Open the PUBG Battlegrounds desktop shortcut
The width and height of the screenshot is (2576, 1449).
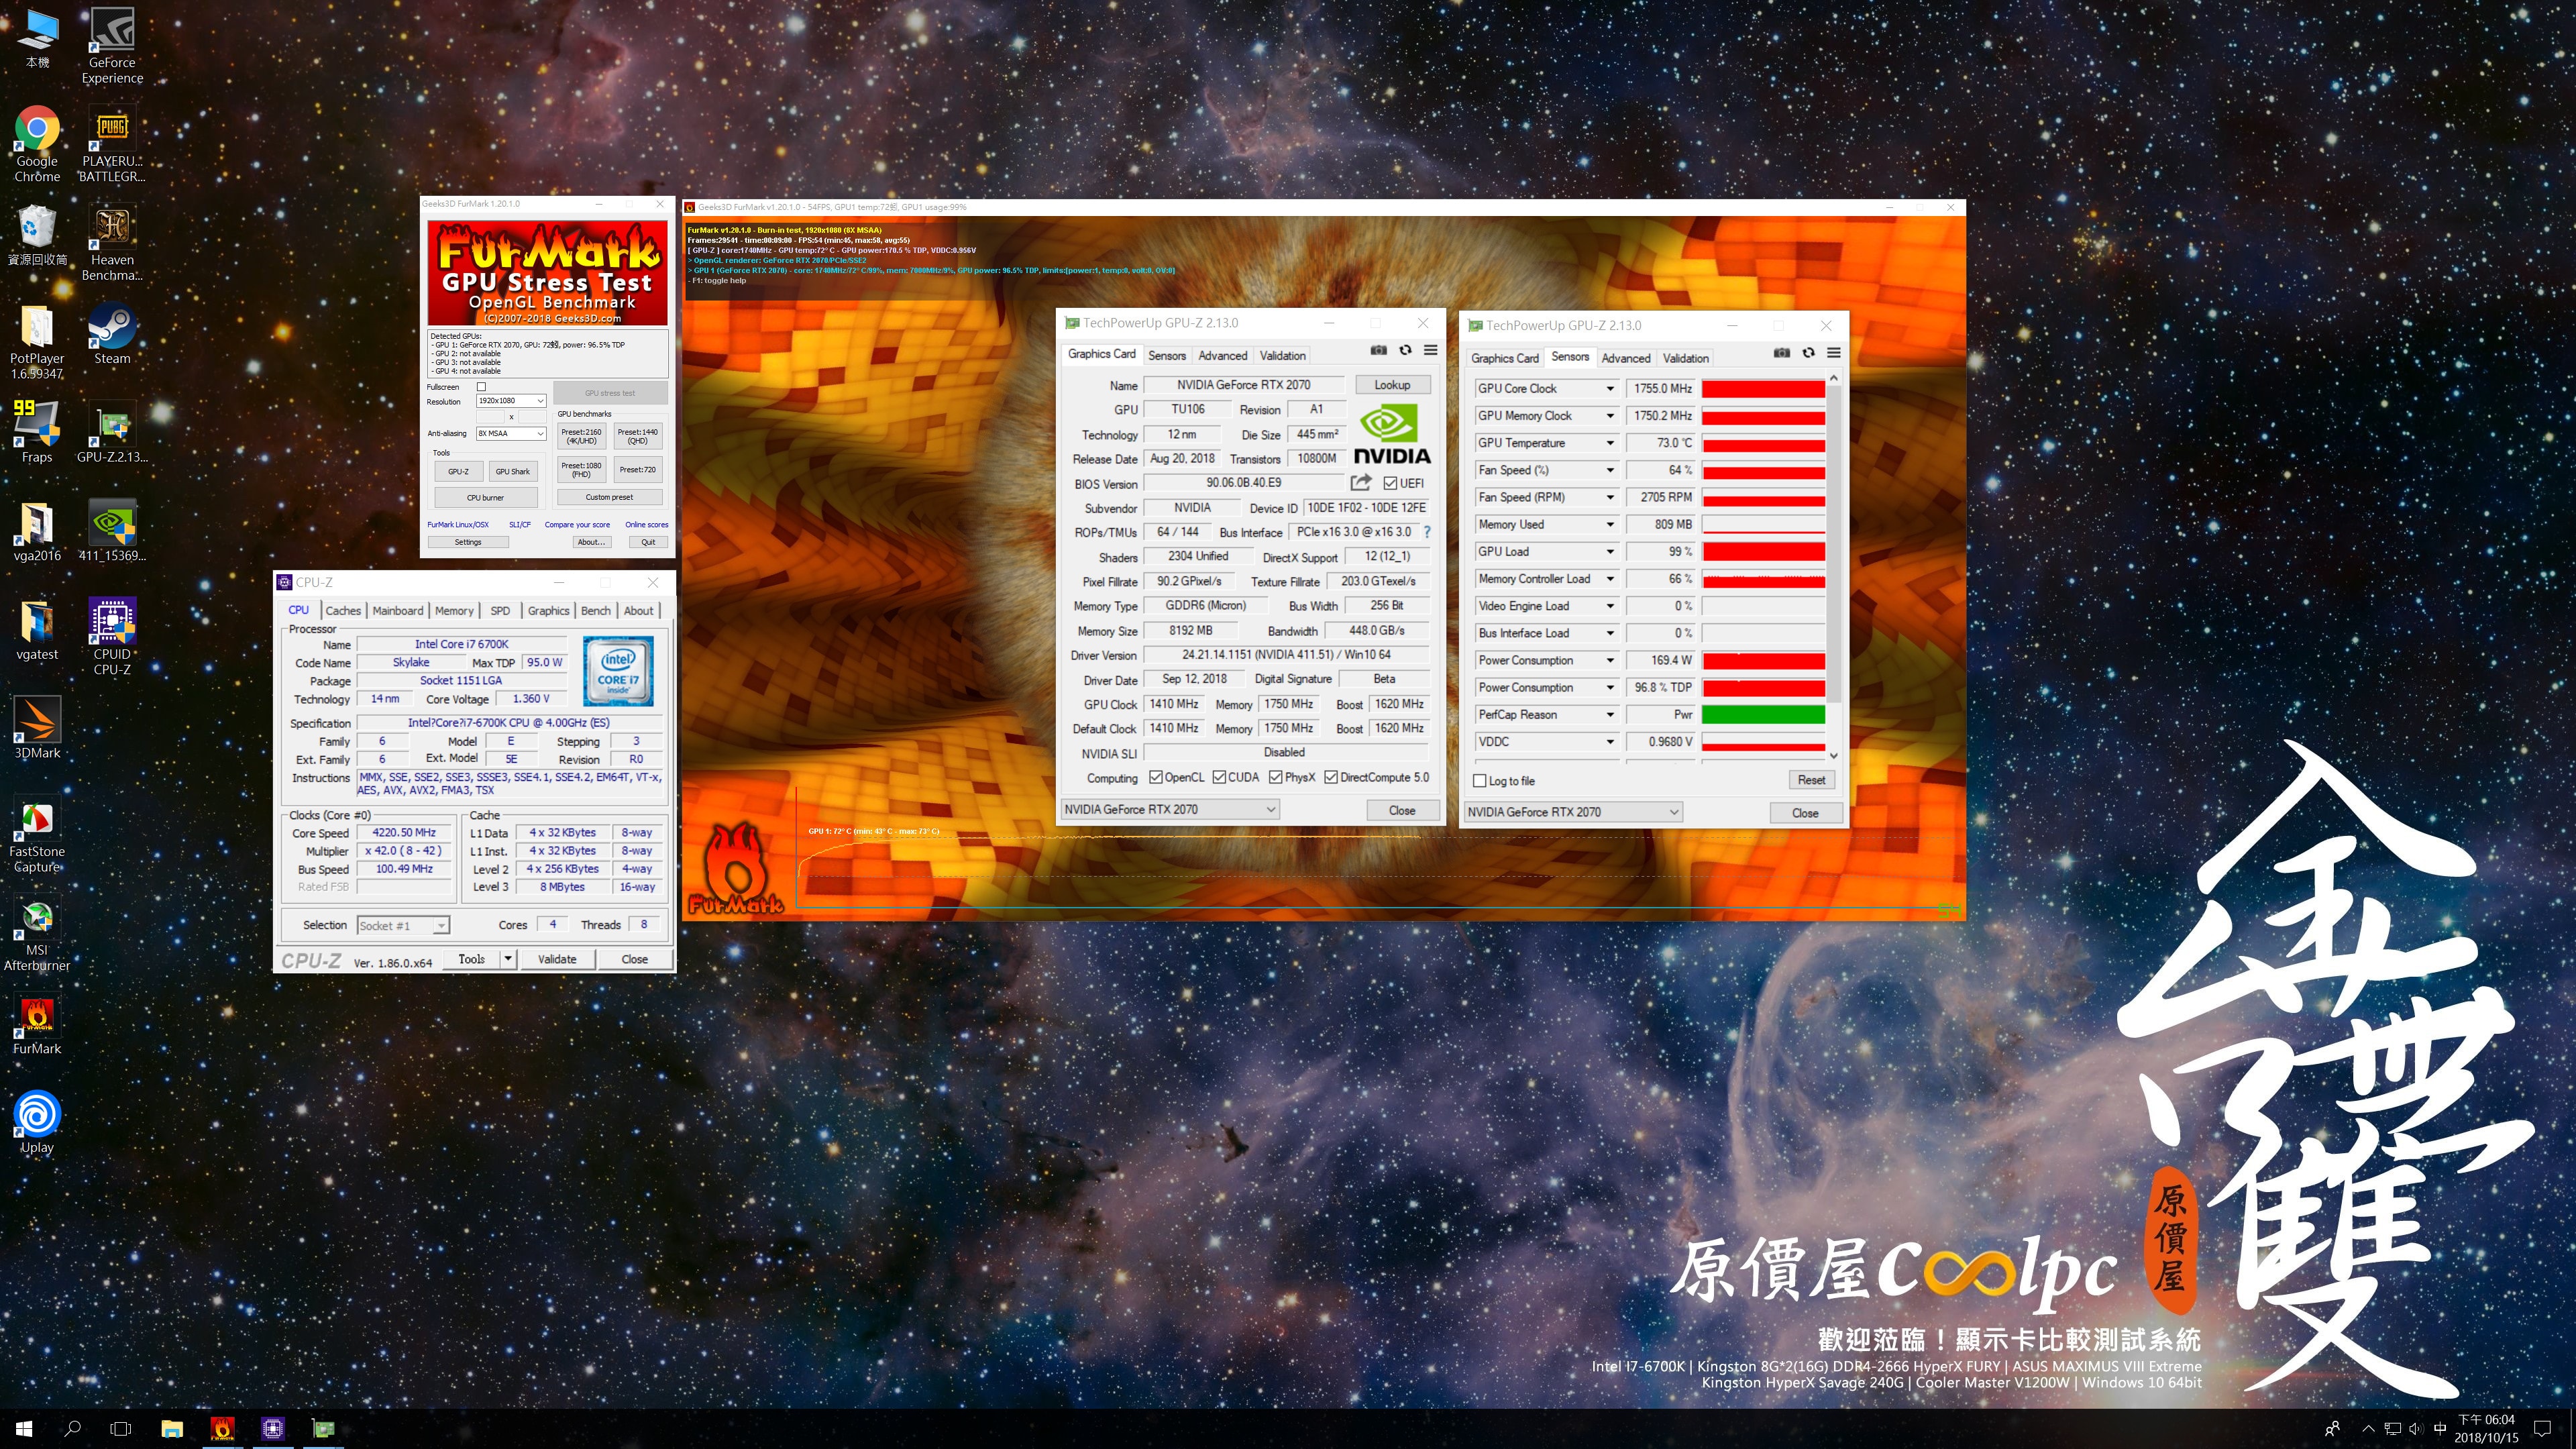click(x=112, y=144)
